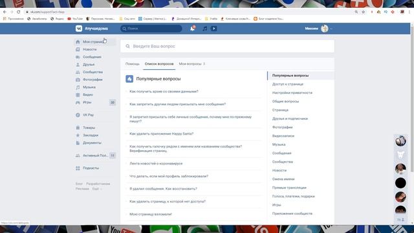Switch to the Помощь tab

(x=132, y=64)
